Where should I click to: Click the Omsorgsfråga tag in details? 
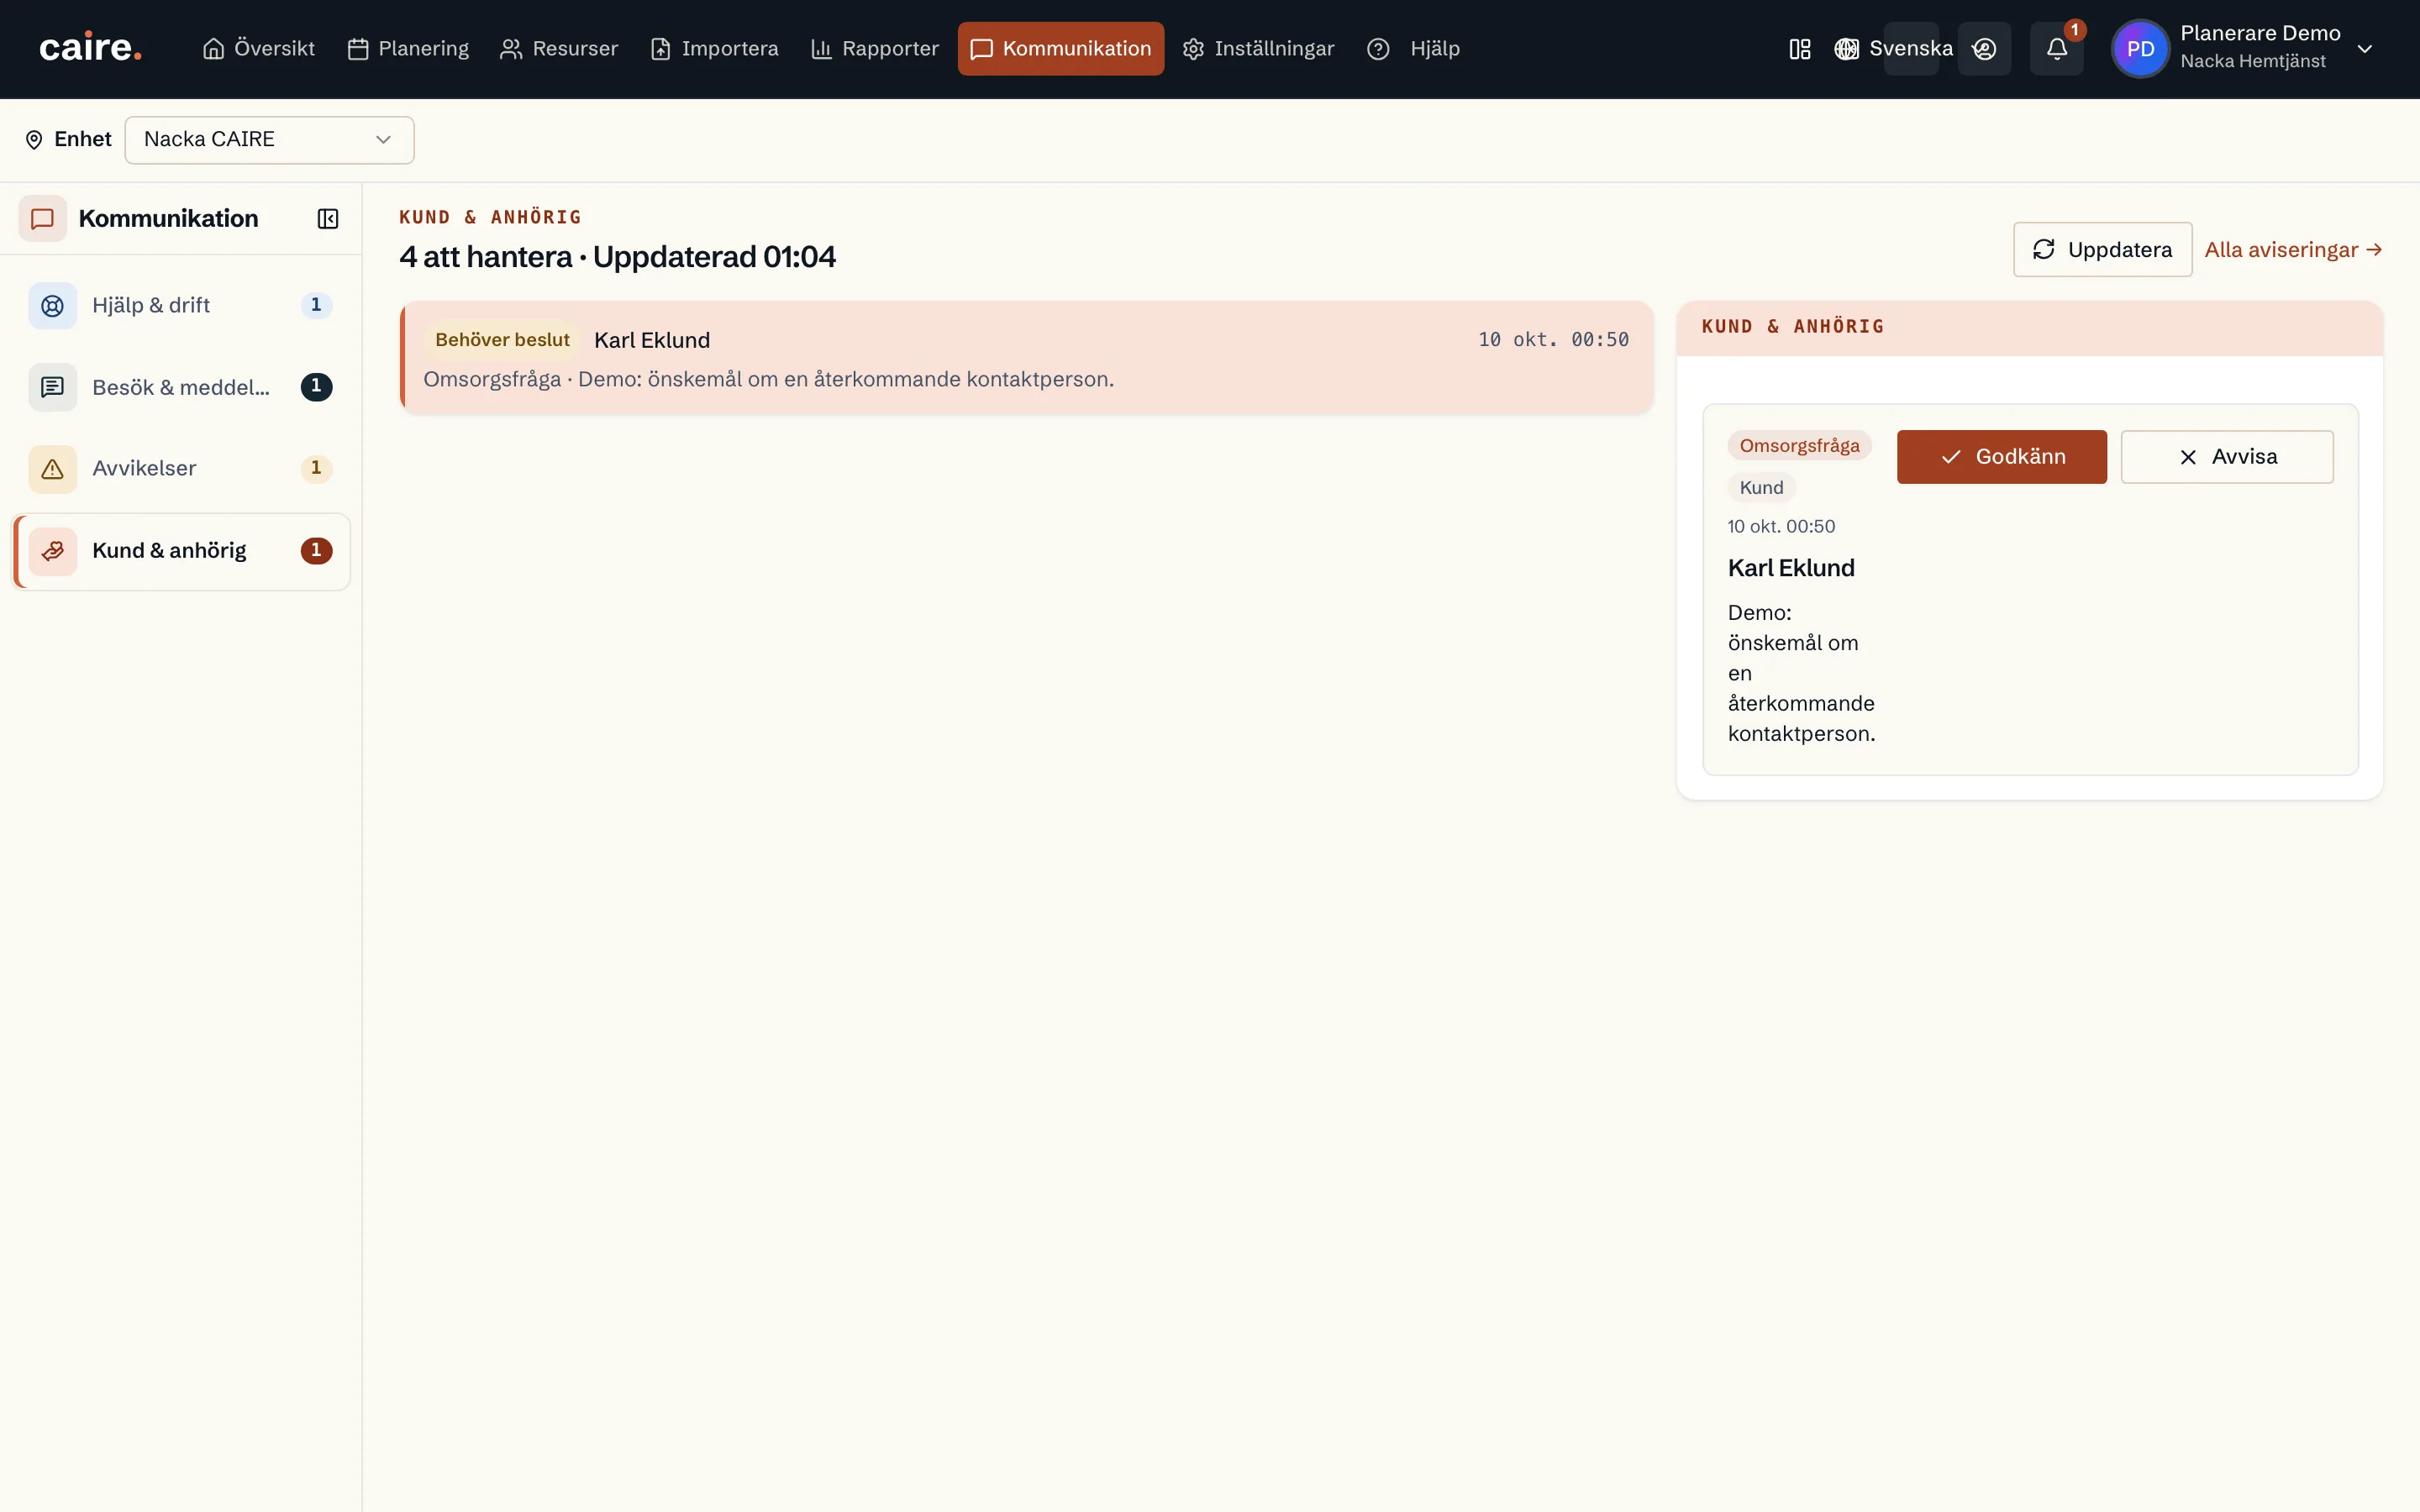pyautogui.click(x=1799, y=446)
